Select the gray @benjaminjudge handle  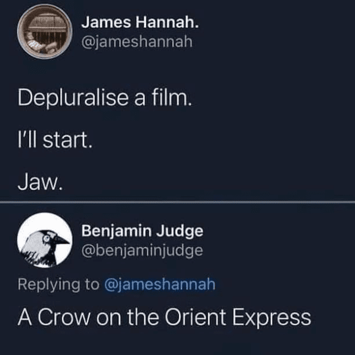click(142, 251)
